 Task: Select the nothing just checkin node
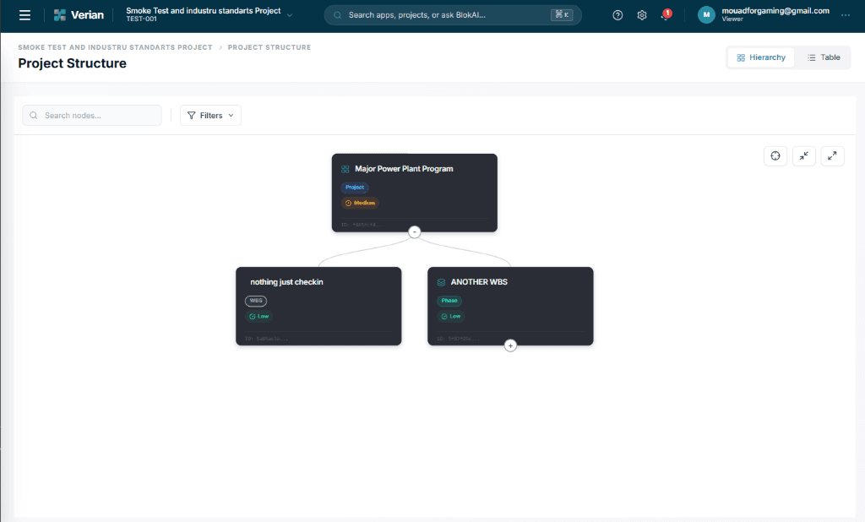pos(318,306)
